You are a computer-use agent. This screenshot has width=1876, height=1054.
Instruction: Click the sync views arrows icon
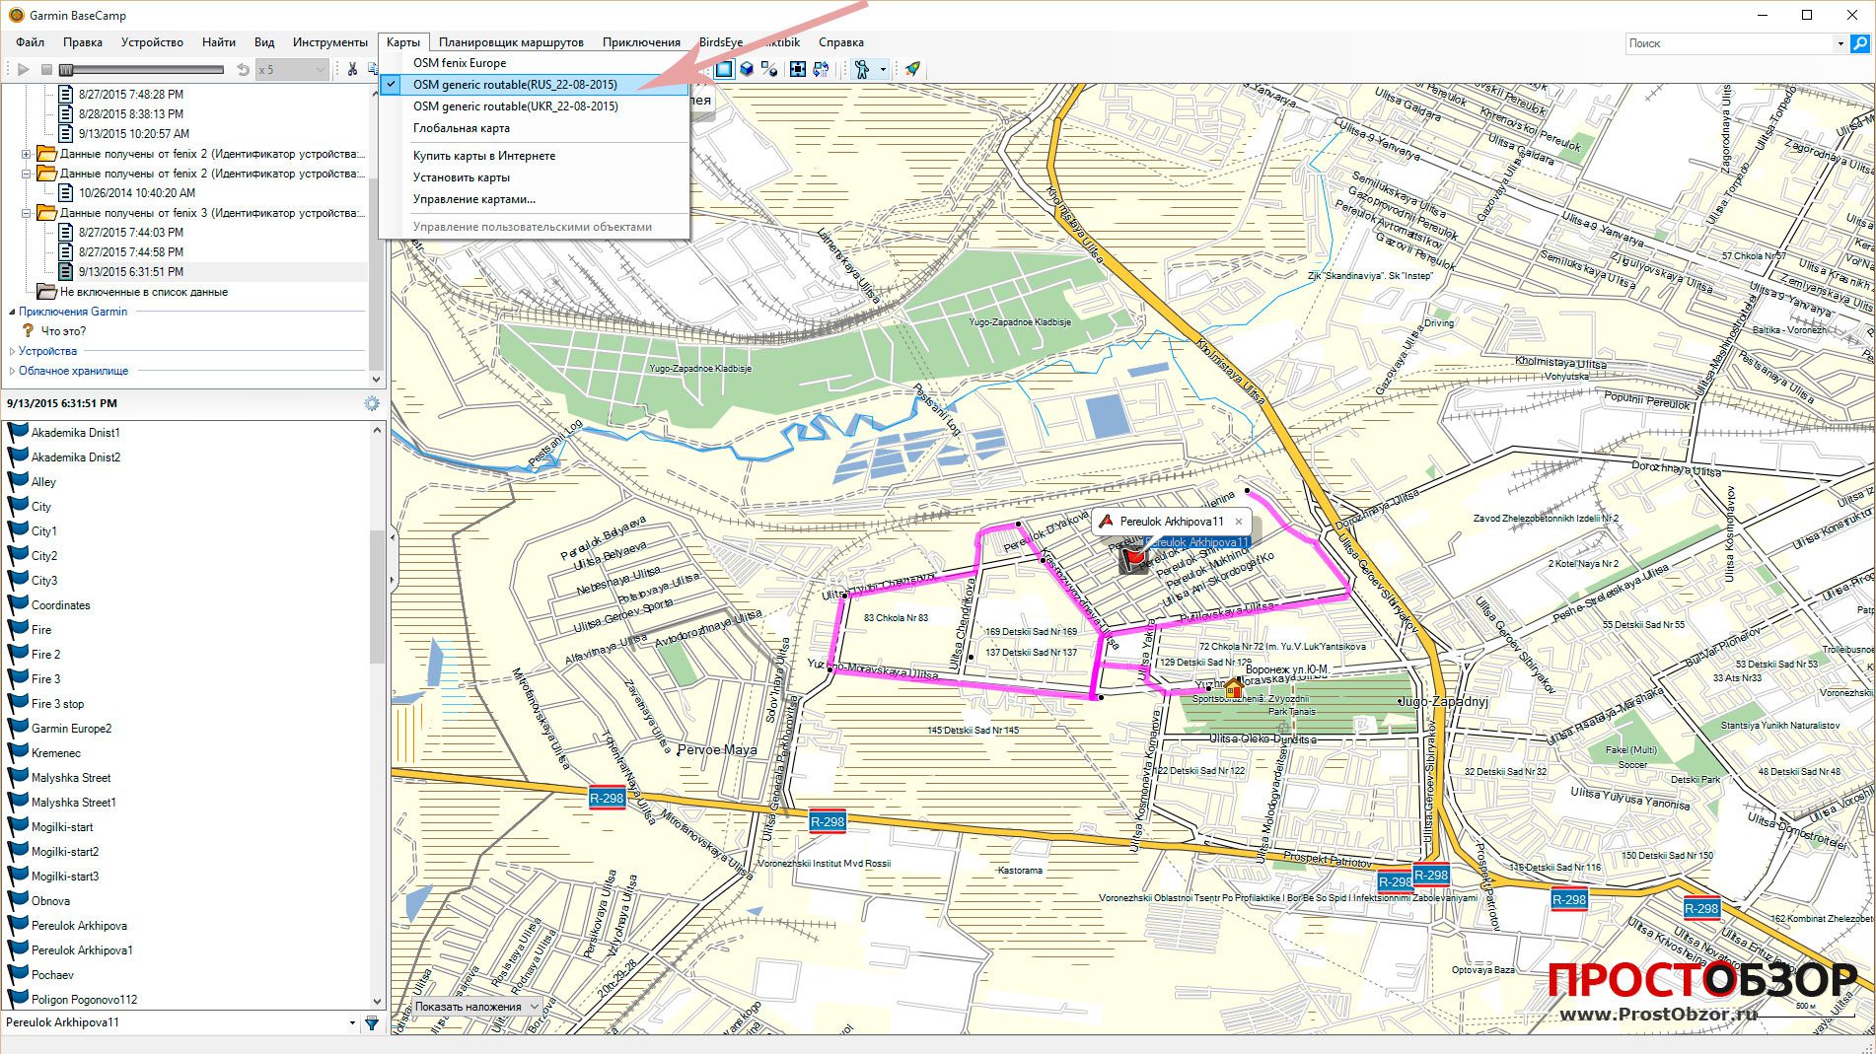pyautogui.click(x=821, y=69)
